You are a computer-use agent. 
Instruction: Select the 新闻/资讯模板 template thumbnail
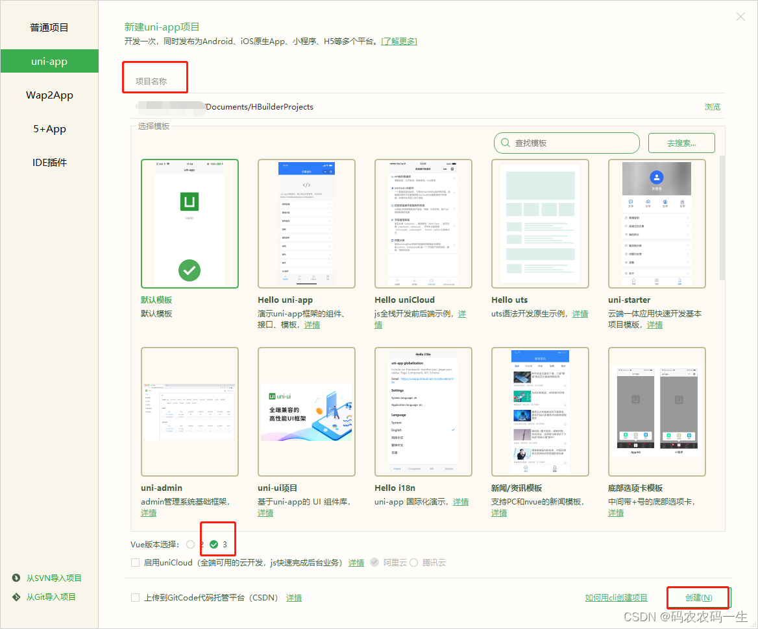click(540, 412)
